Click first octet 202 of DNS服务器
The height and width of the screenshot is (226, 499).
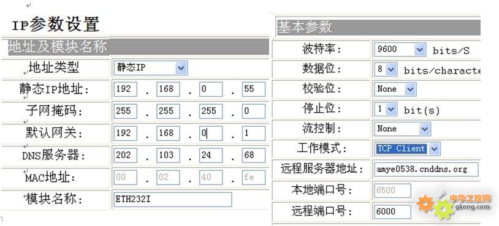126,155
